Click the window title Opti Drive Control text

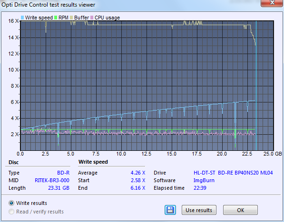(48, 5)
